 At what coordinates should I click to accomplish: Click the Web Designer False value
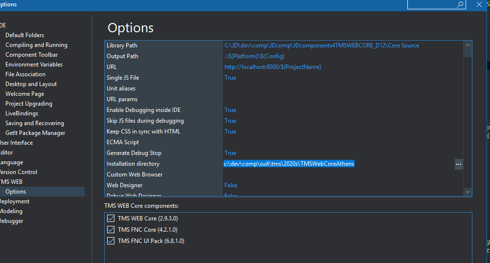pyautogui.click(x=230, y=185)
